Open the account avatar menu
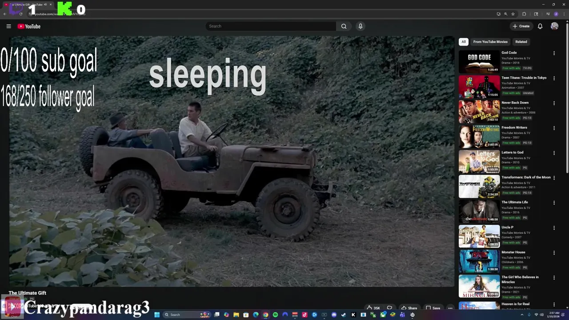Image resolution: width=569 pixels, height=320 pixels. click(x=554, y=26)
